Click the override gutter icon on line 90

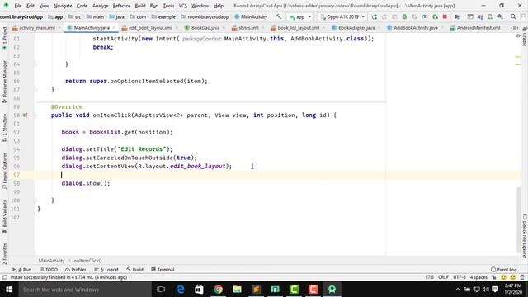(25, 115)
